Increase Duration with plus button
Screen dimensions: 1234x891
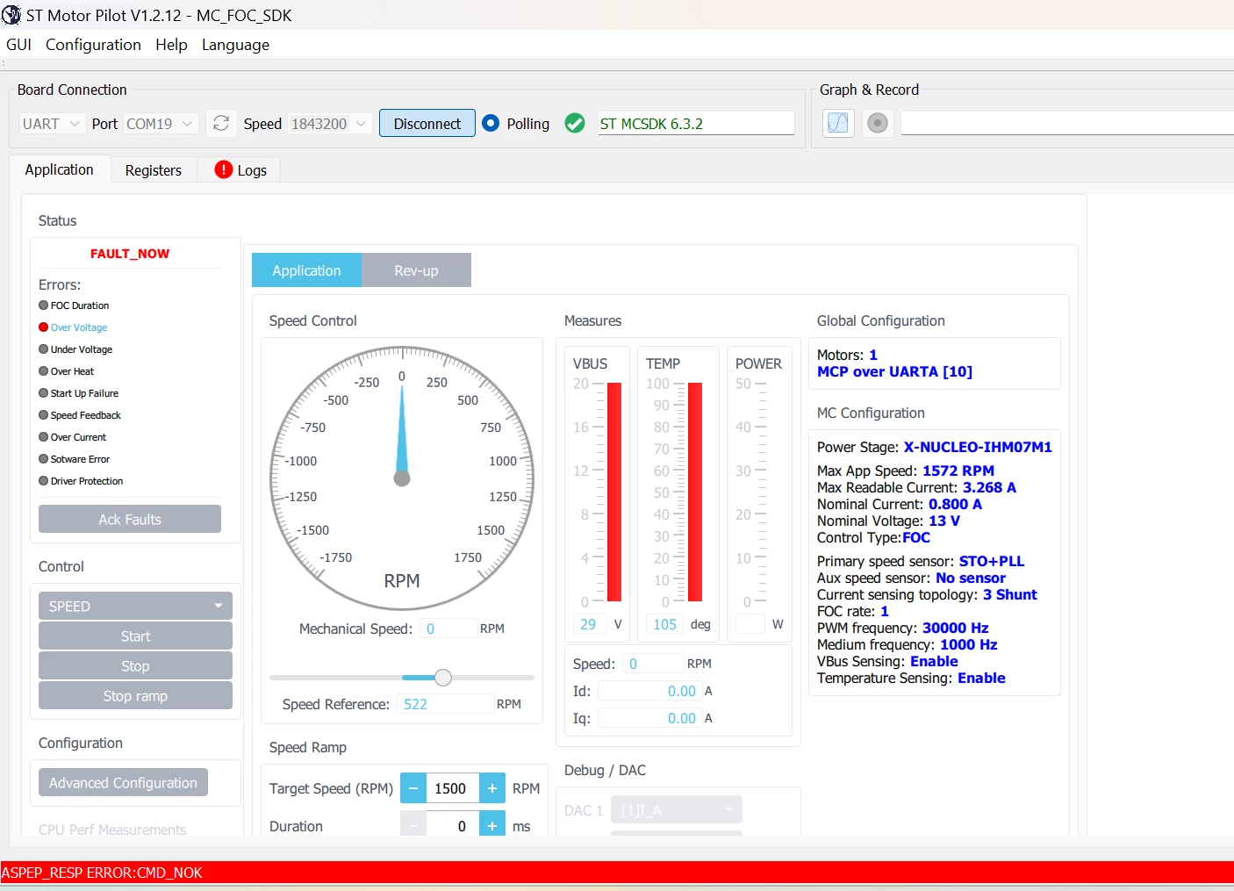tap(492, 826)
